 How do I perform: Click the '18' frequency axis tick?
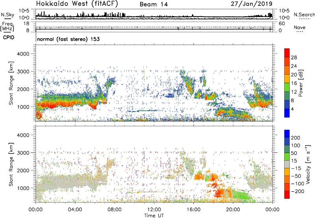(x=26, y=24)
